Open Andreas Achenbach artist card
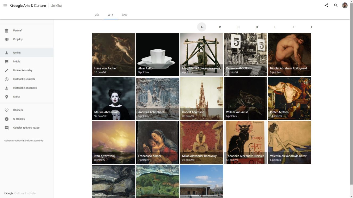The width and height of the screenshot is (353, 198). coord(158,99)
